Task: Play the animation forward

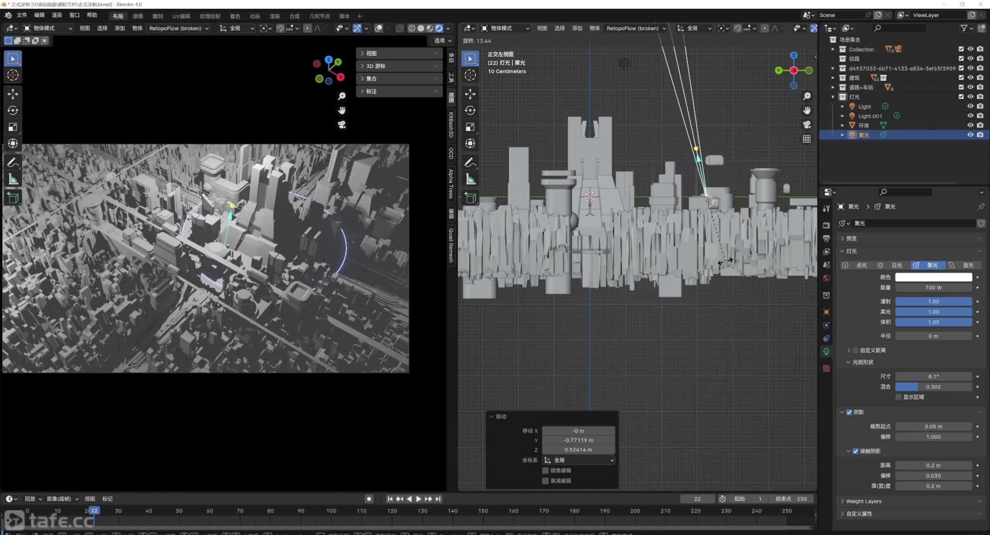Action: pos(418,499)
